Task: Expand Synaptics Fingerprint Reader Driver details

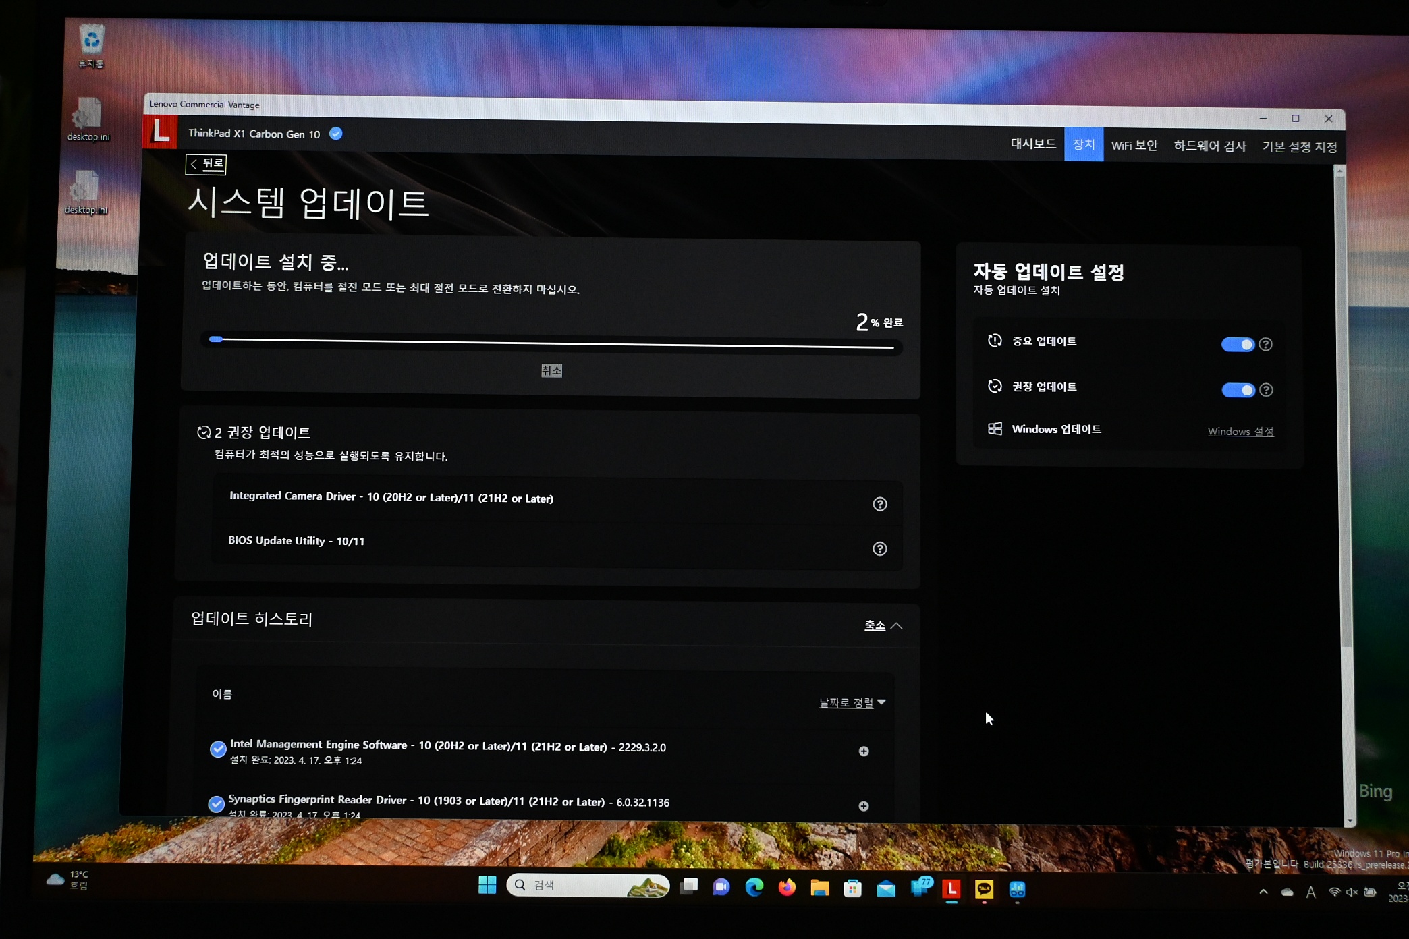Action: [x=863, y=806]
